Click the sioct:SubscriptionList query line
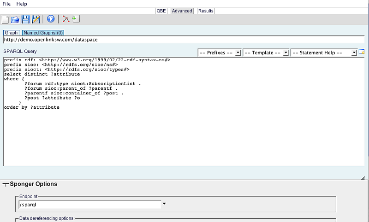Viewport: 369px width, 222px height. (x=83, y=84)
